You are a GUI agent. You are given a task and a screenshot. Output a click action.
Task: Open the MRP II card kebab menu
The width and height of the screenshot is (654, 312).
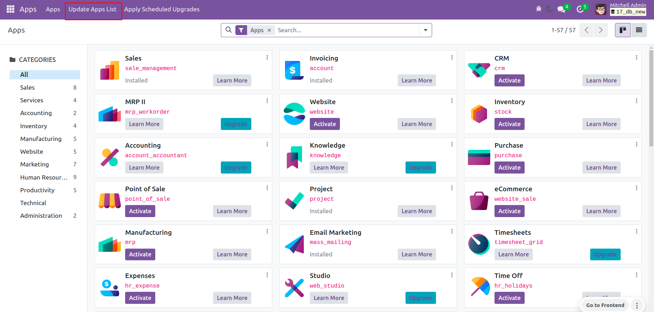[x=267, y=101]
